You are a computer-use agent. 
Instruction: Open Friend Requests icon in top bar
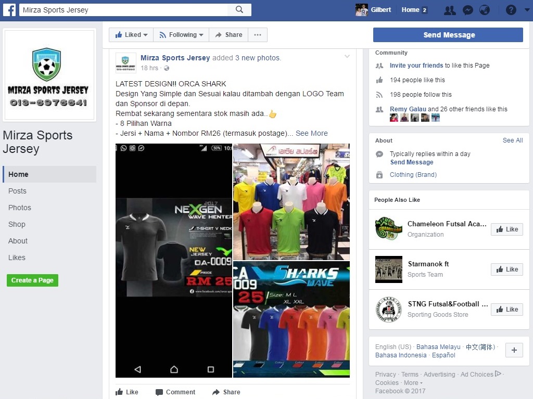[x=450, y=10]
